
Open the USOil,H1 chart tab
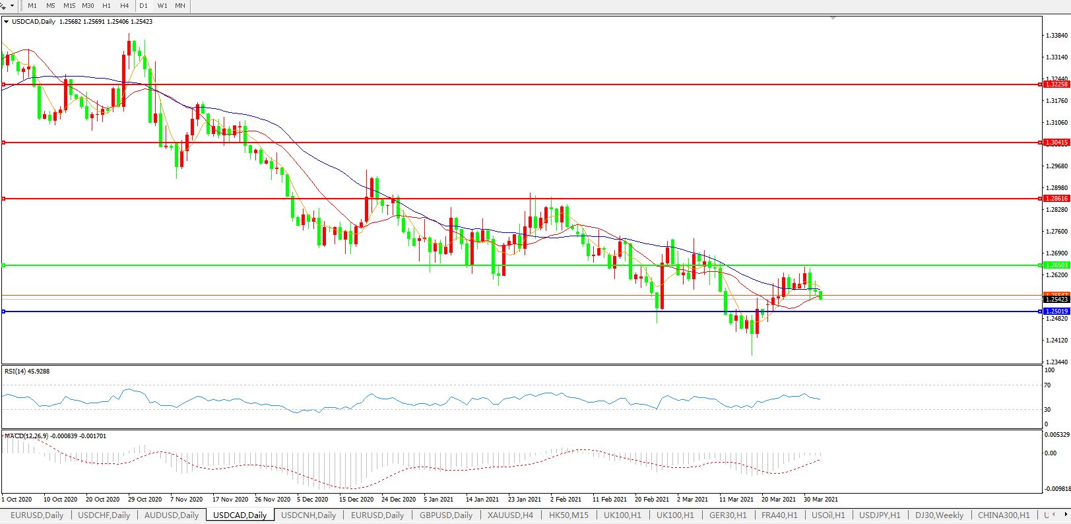tap(828, 515)
